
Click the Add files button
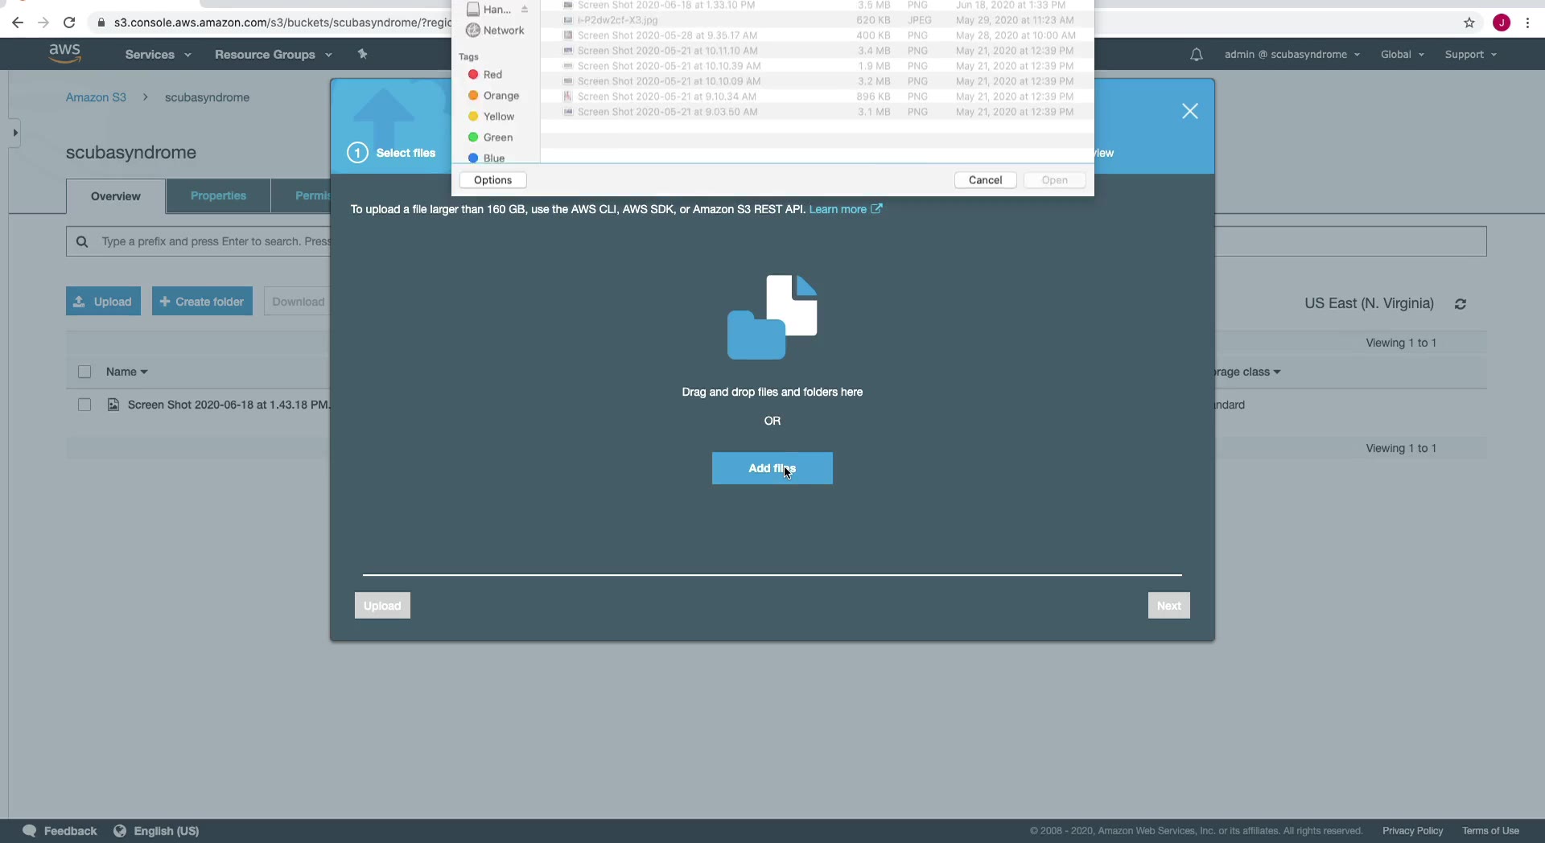point(772,468)
